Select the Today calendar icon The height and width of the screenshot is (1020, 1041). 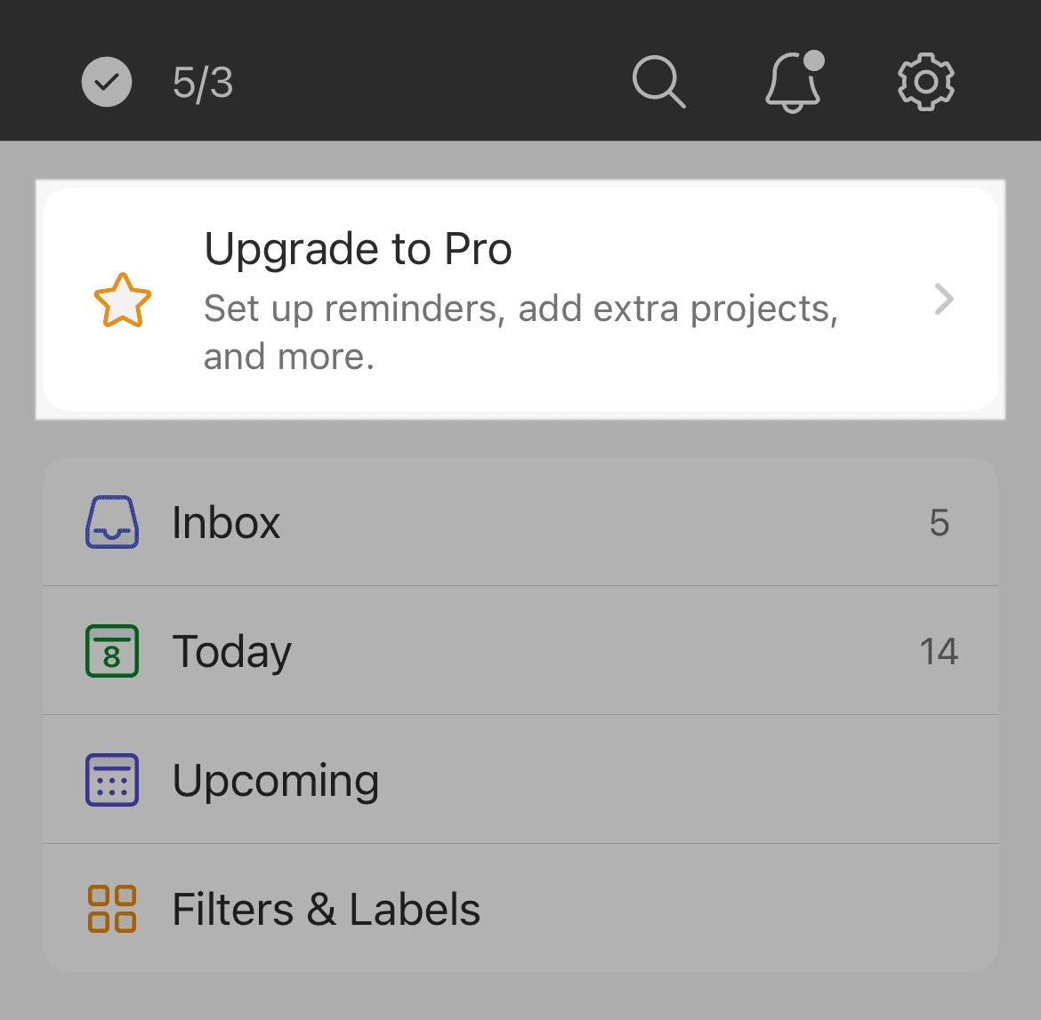[110, 650]
